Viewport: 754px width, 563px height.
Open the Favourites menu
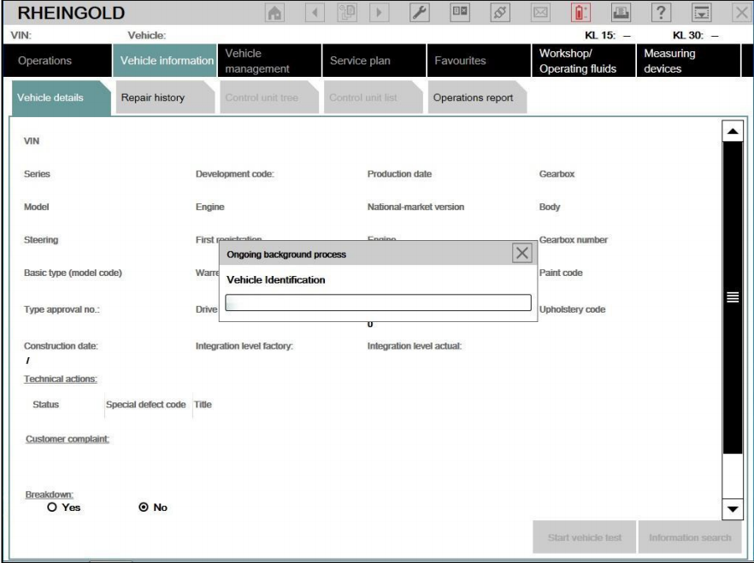pyautogui.click(x=479, y=61)
